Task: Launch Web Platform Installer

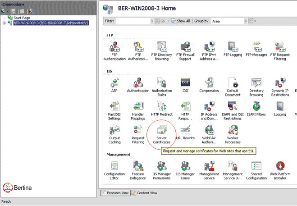Action: 280,170
